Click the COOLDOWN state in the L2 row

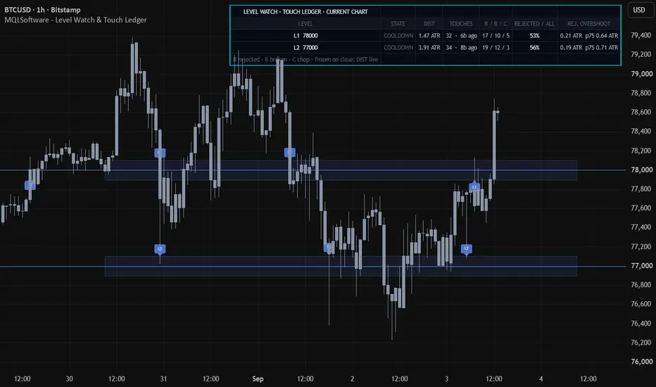pos(398,48)
